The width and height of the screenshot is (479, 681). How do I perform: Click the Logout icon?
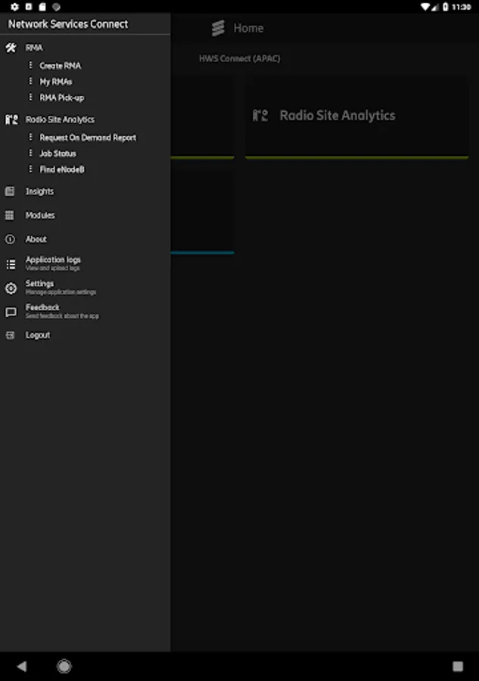tap(10, 335)
